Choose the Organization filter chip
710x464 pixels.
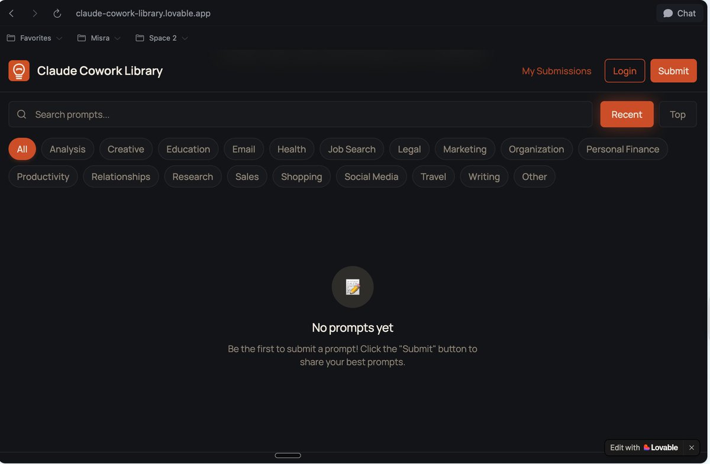pos(537,149)
